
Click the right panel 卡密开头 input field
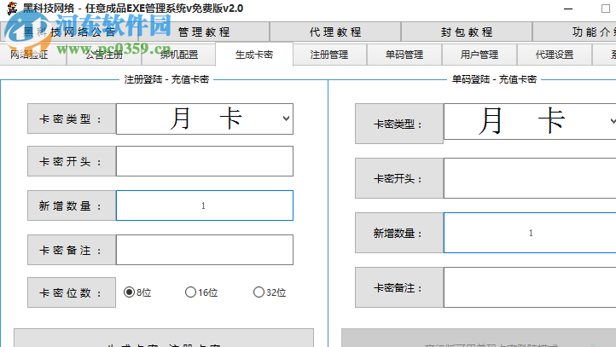coord(530,178)
